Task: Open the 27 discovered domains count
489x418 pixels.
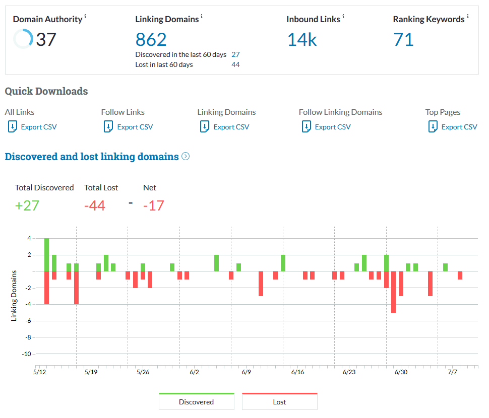Action: [x=235, y=54]
